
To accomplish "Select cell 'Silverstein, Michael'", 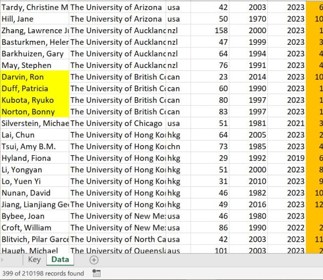I will tap(35, 123).
